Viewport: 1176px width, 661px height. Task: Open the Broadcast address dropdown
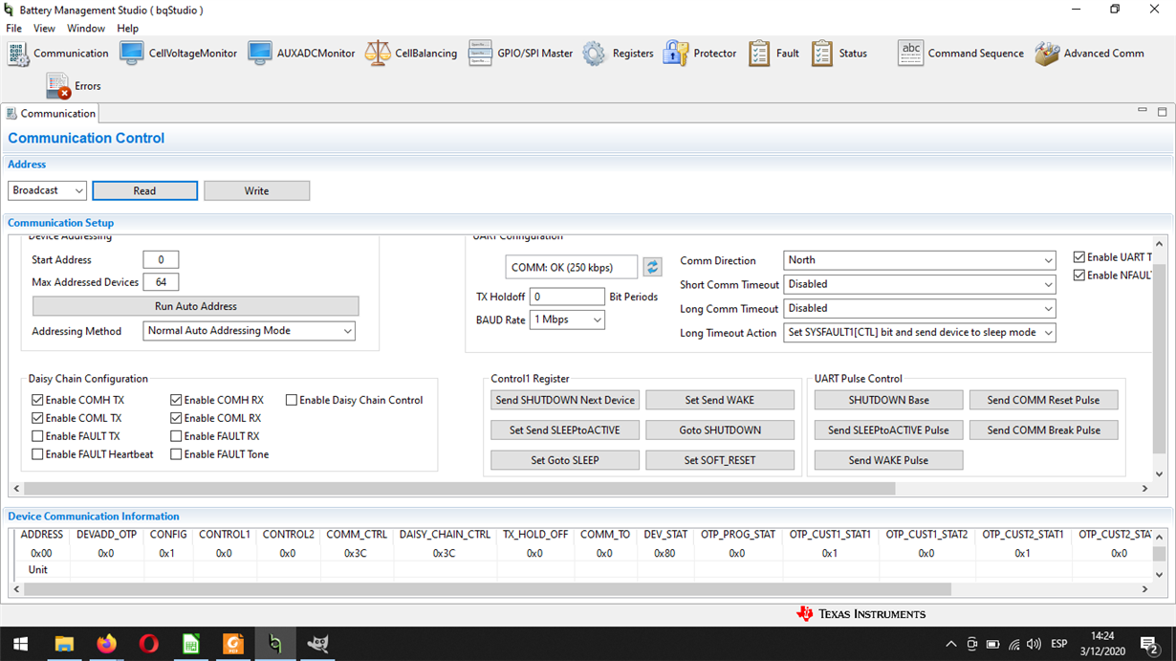coord(48,190)
